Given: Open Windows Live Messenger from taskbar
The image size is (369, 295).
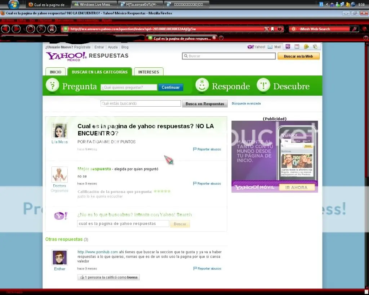Looking at the screenshot, I should click(x=95, y=4).
